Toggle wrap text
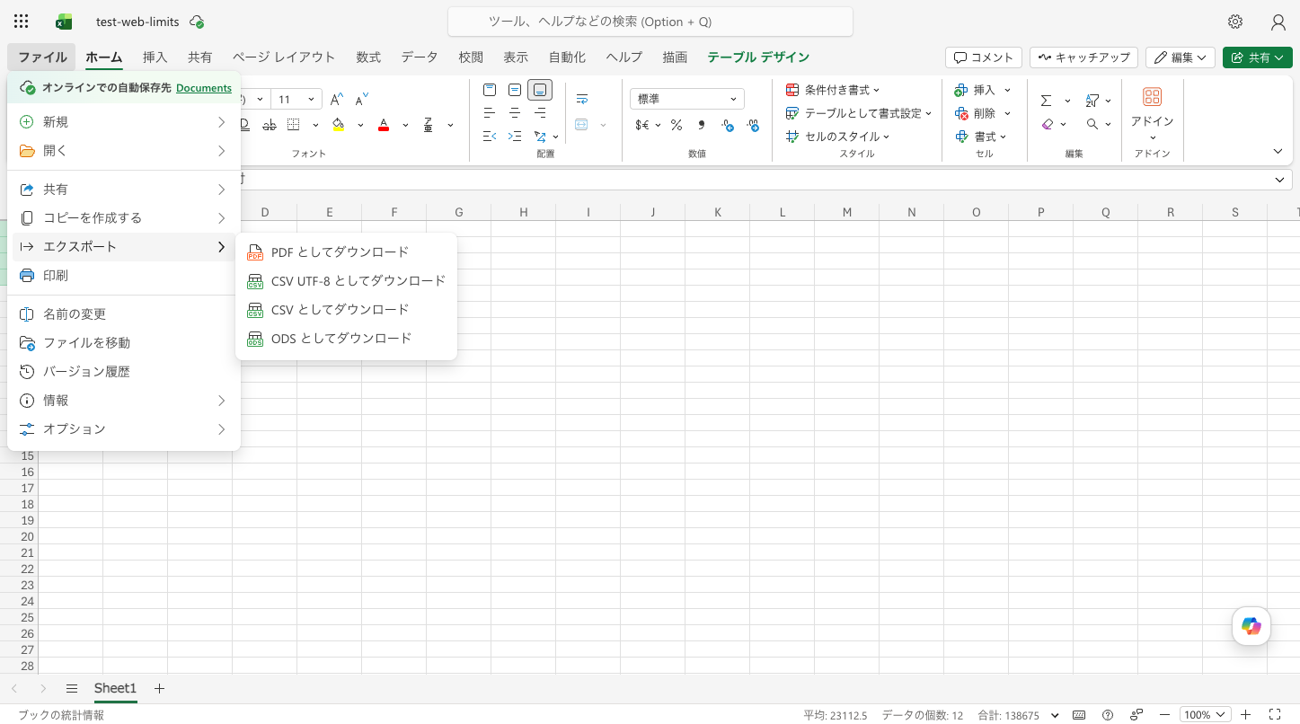This screenshot has width=1300, height=724. [x=582, y=99]
